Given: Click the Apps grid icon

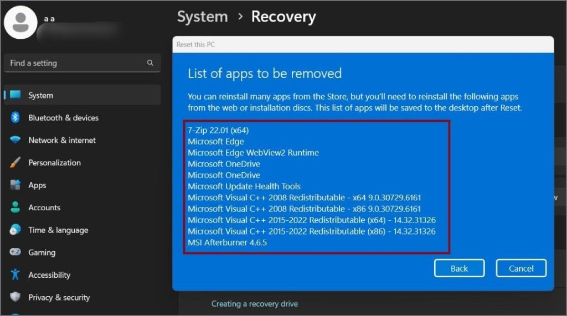Looking at the screenshot, I should pos(16,185).
